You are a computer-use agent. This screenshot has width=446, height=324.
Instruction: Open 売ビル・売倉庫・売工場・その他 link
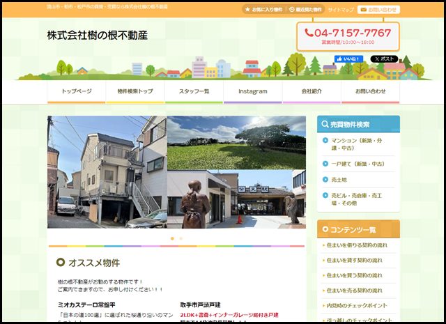click(358, 199)
